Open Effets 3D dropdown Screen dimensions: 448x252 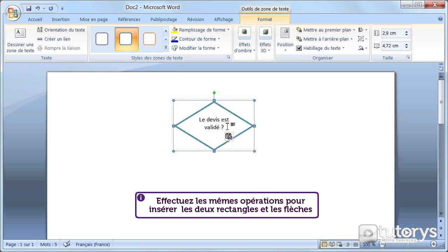tap(265, 48)
